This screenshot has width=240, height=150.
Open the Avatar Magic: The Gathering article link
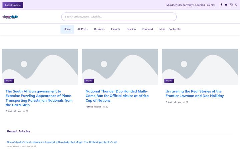(x=62, y=142)
